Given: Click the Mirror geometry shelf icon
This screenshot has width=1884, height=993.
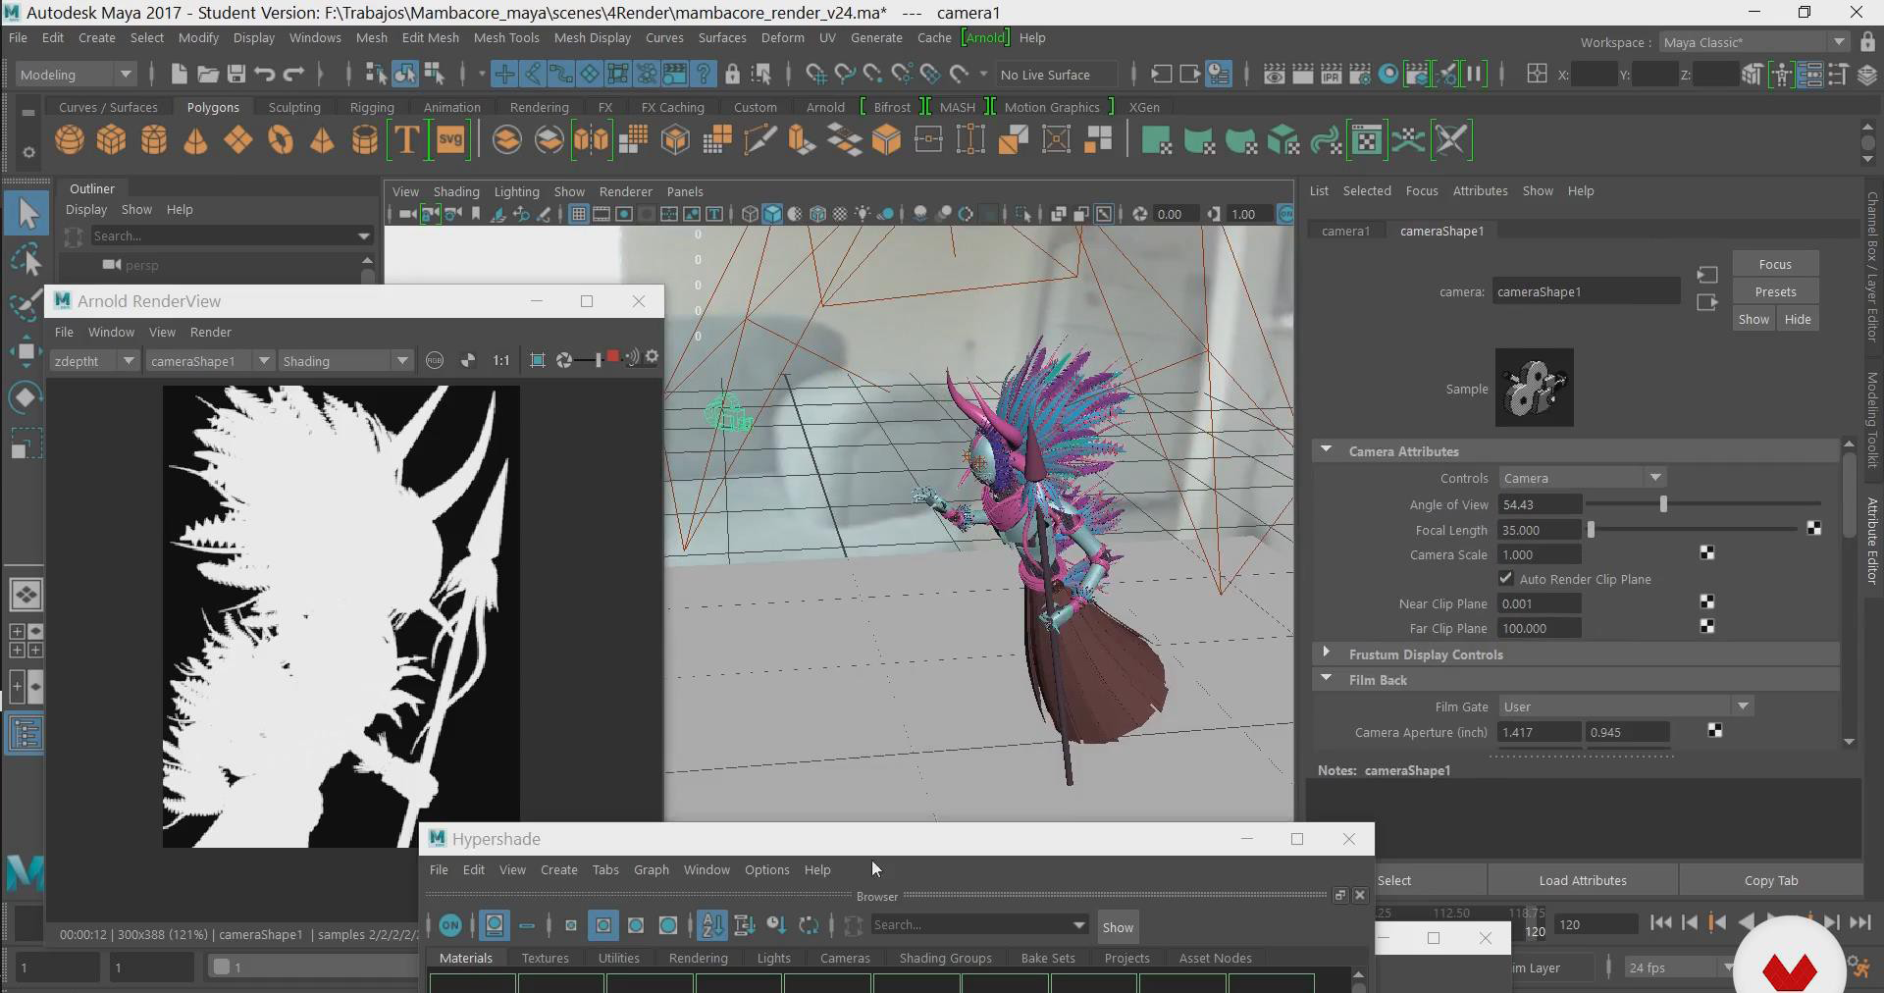Looking at the screenshot, I should tap(592, 140).
